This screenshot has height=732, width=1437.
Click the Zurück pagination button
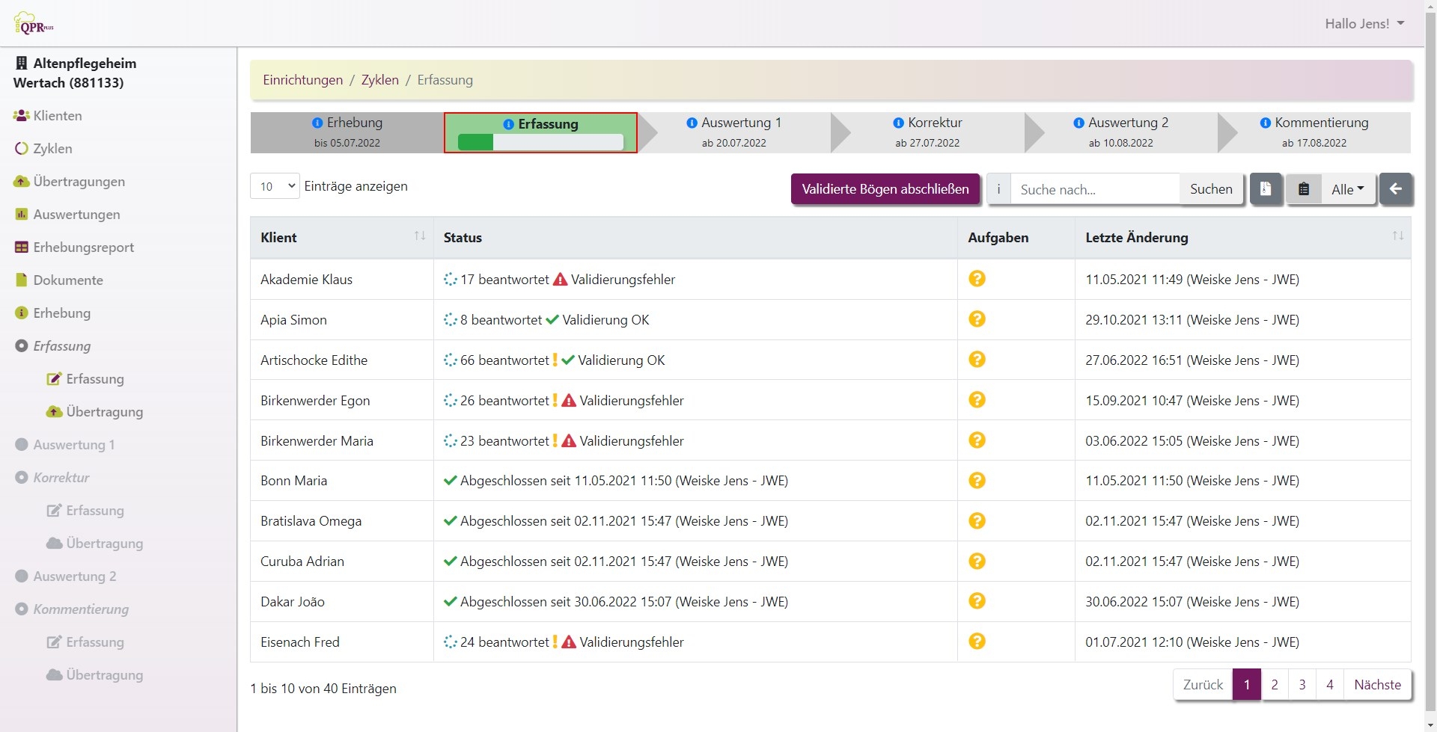click(x=1203, y=685)
